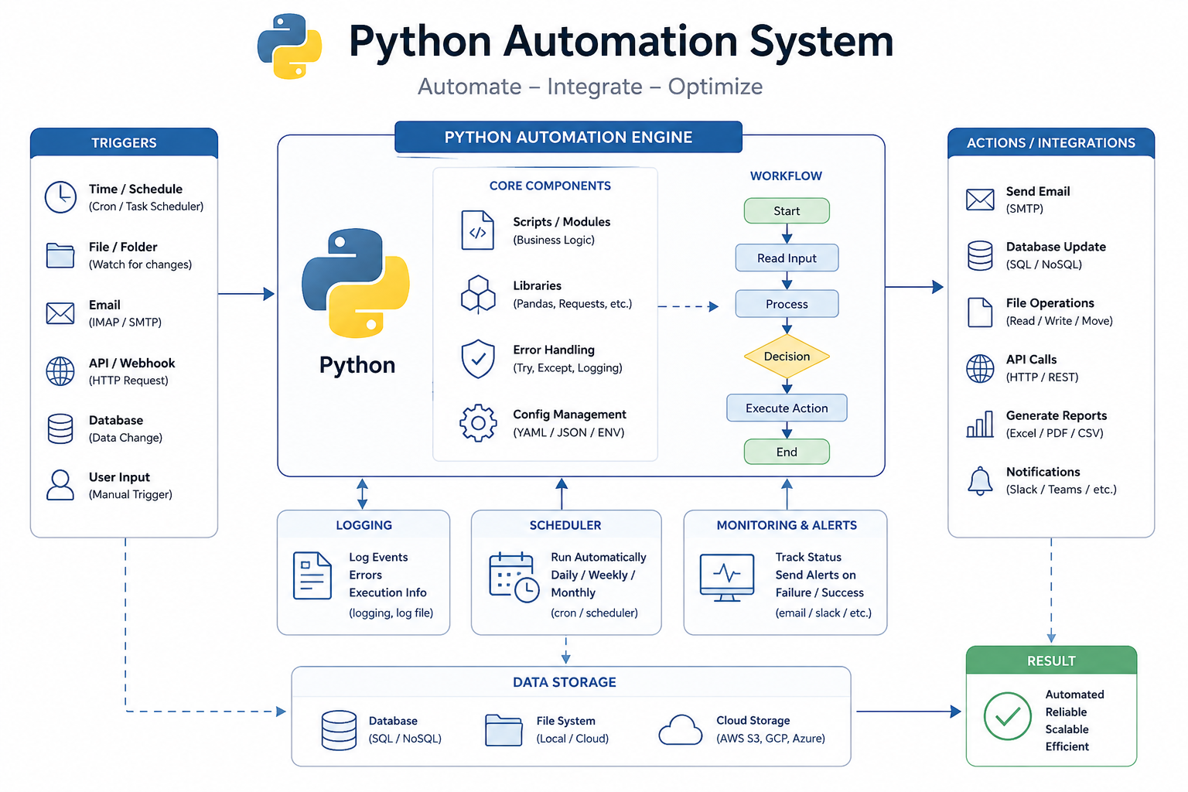Viewport: 1188px width, 792px height.
Task: Select the '(YAML / JSON / ENV)' text
Action: pyautogui.click(x=568, y=432)
